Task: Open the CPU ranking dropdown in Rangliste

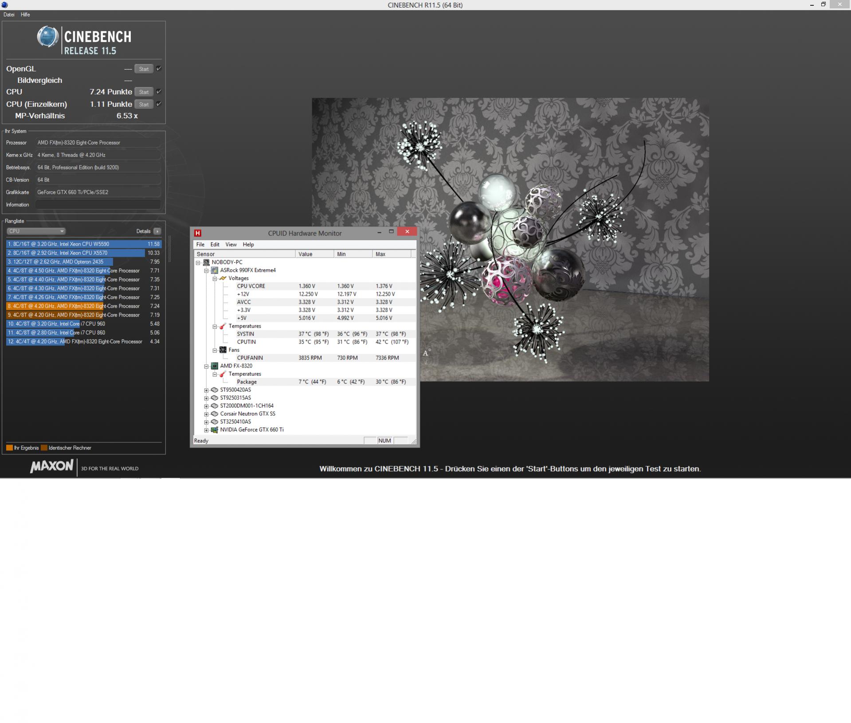Action: [36, 231]
